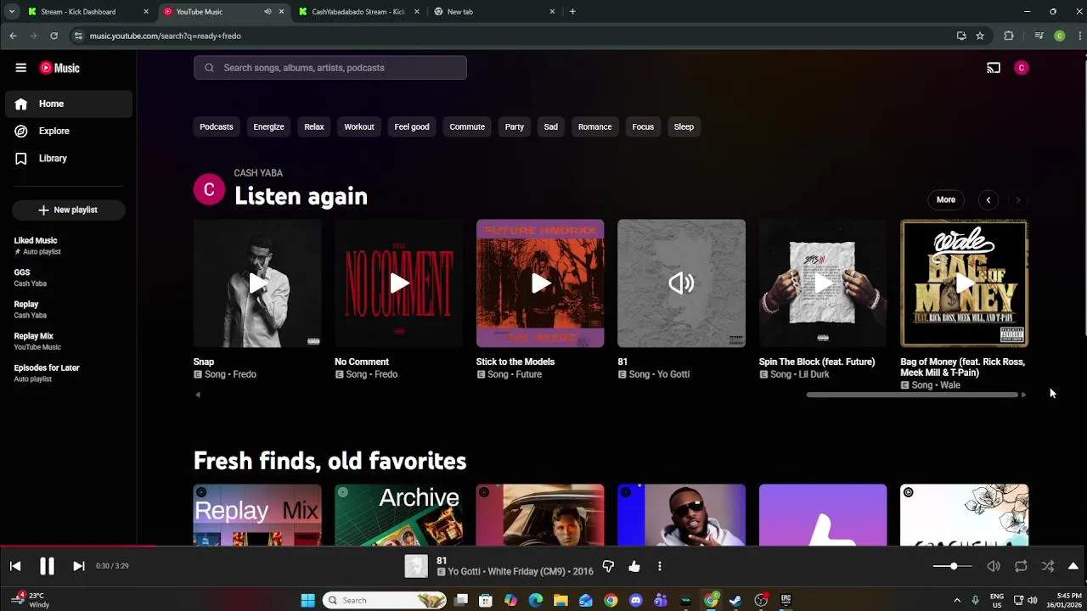The height and width of the screenshot is (611, 1087).
Task: Click Lil Durk artist link
Action: pyautogui.click(x=814, y=374)
